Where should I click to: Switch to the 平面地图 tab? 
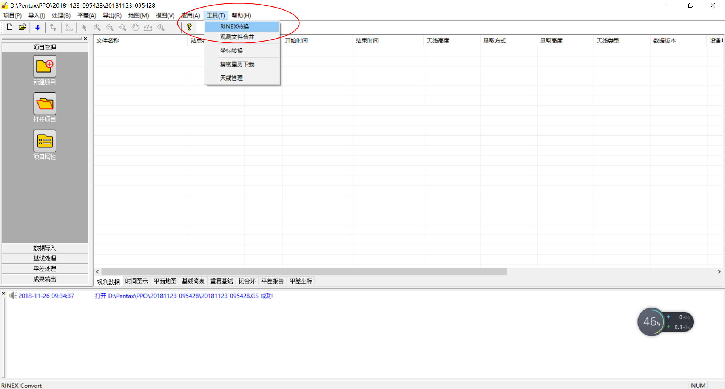coord(165,281)
